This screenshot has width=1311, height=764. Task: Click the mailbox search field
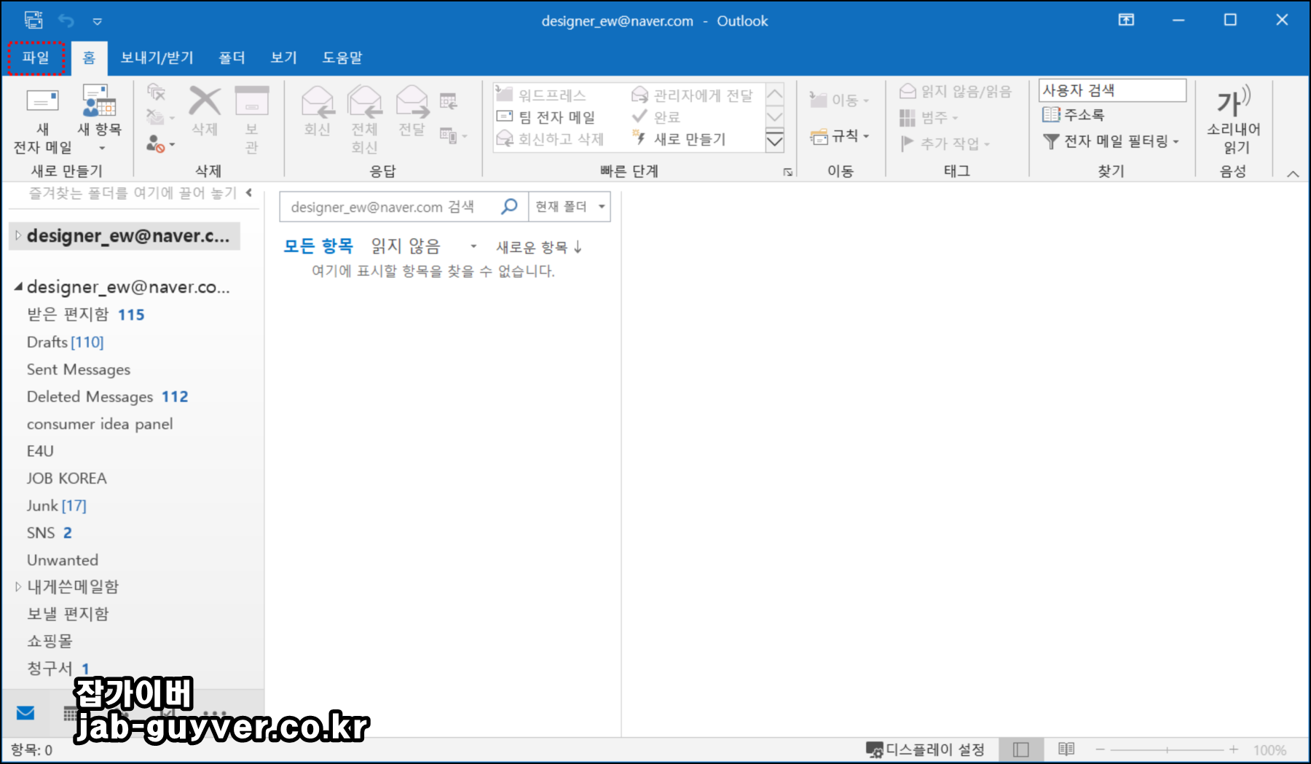[404, 207]
